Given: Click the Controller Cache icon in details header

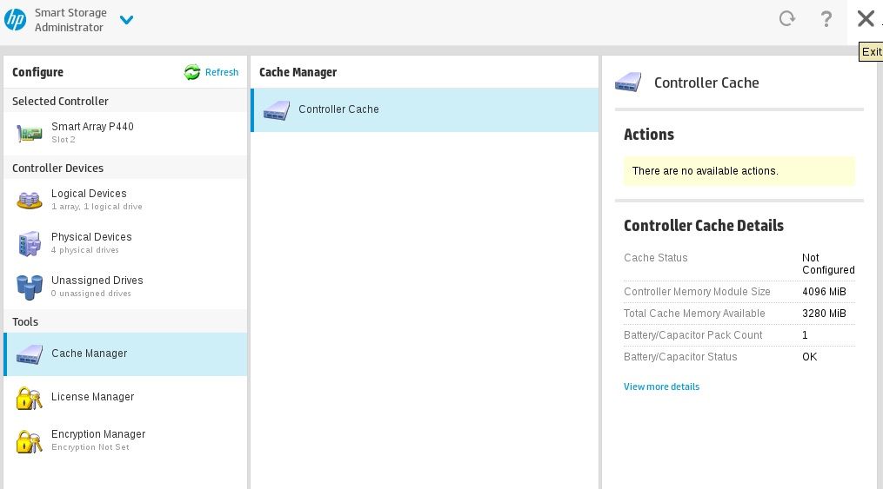Looking at the screenshot, I should coord(628,82).
